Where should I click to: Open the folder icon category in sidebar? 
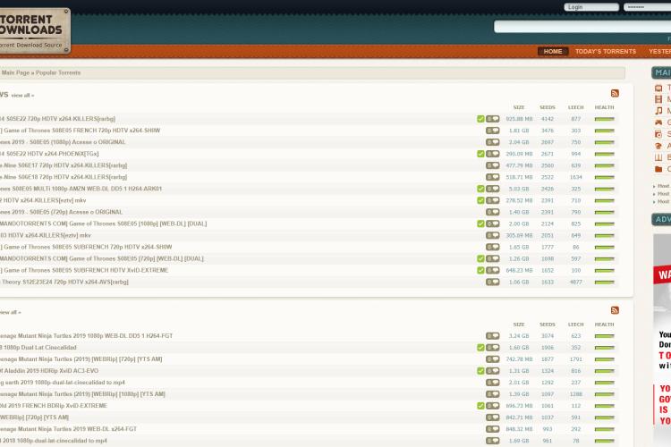click(x=658, y=169)
